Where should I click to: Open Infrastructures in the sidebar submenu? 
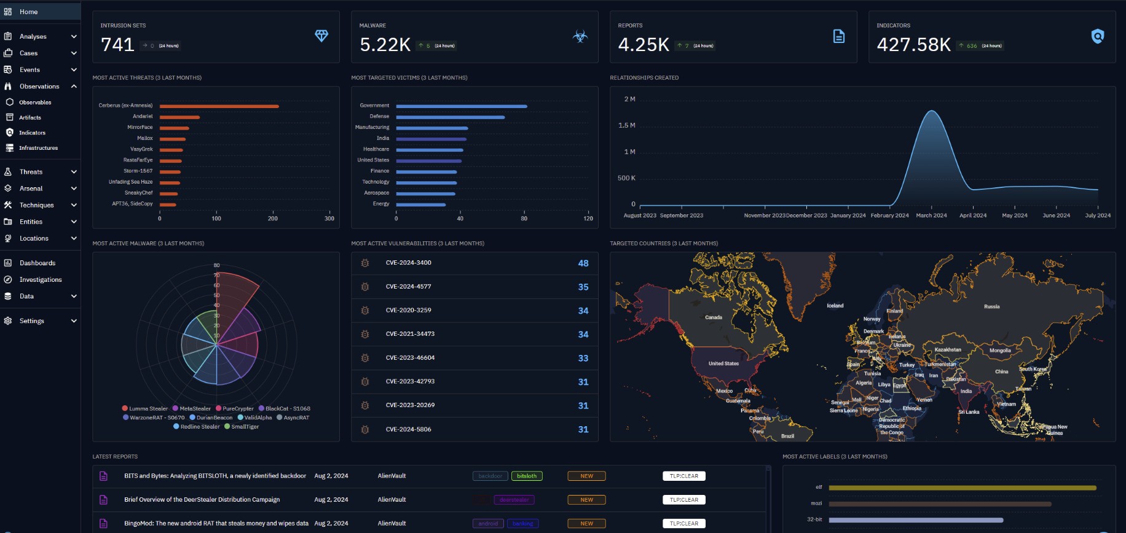[38, 148]
